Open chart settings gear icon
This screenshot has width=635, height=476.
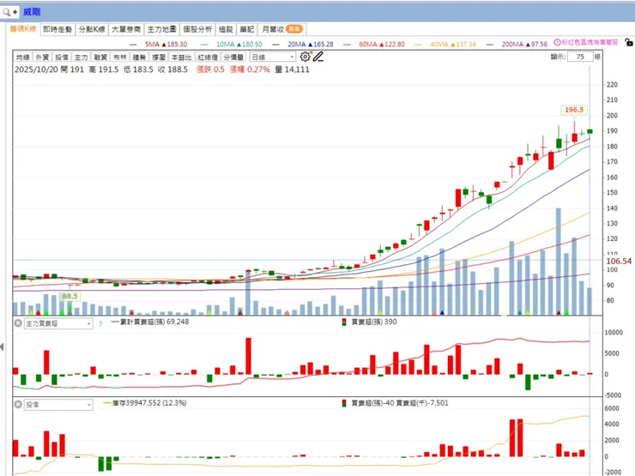[x=305, y=57]
